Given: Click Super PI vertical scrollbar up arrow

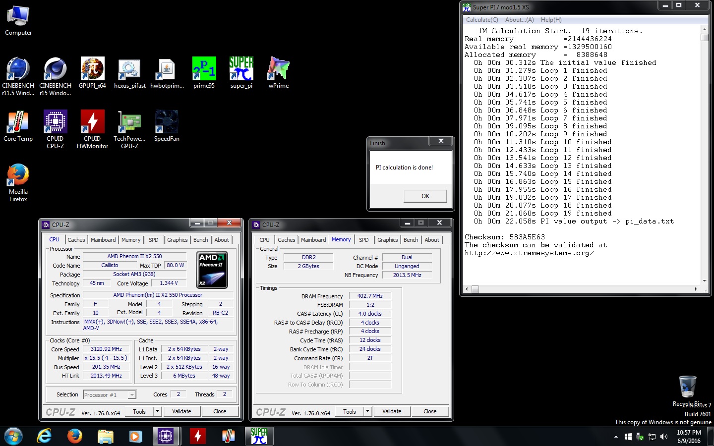Looking at the screenshot, I should click(704, 29).
